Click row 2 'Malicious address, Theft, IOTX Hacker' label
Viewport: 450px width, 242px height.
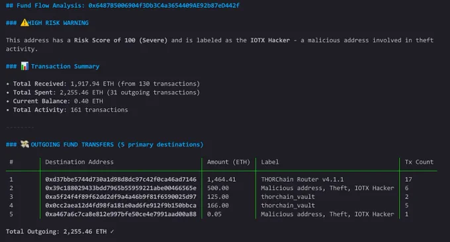coord(328,188)
